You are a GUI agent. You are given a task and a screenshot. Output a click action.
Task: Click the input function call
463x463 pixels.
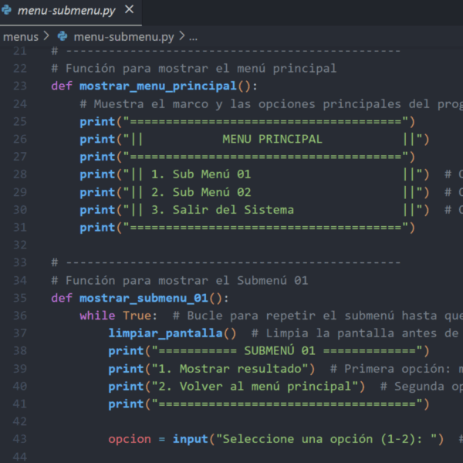point(191,439)
